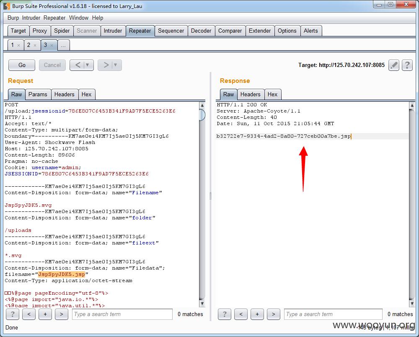The image size is (419, 337).
Task: Close Repeater tab 2 with its x
Action: click(x=35, y=45)
